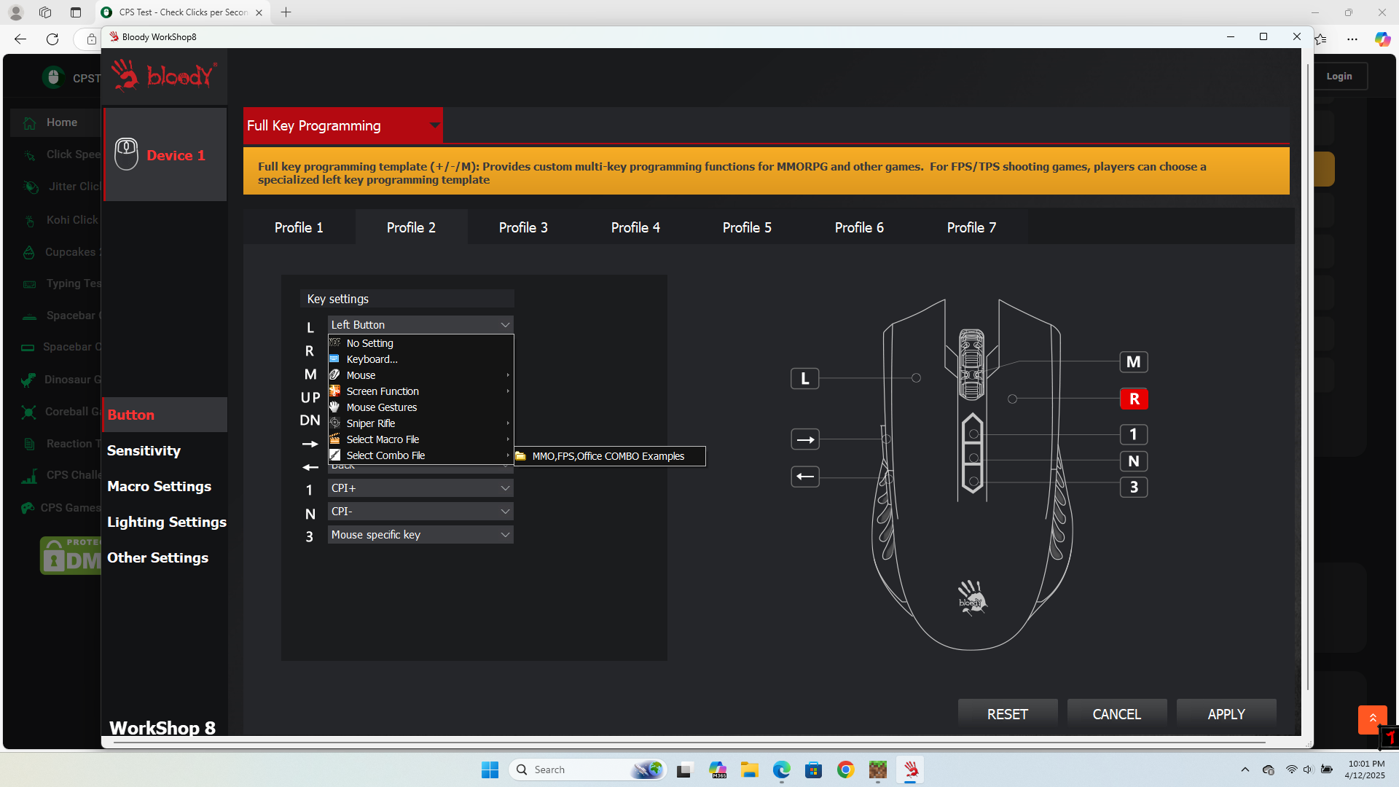Choose Keyboard... from the menu
Image resolution: width=1399 pixels, height=787 pixels.
coord(420,359)
